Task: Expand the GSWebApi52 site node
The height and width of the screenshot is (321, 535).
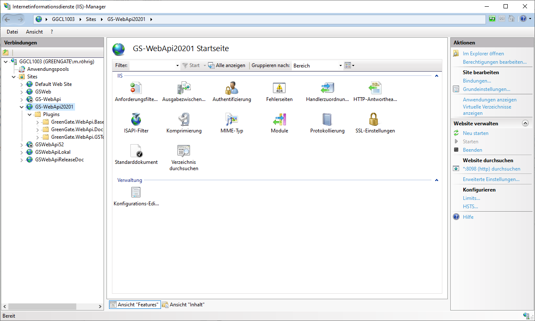Action: point(22,145)
